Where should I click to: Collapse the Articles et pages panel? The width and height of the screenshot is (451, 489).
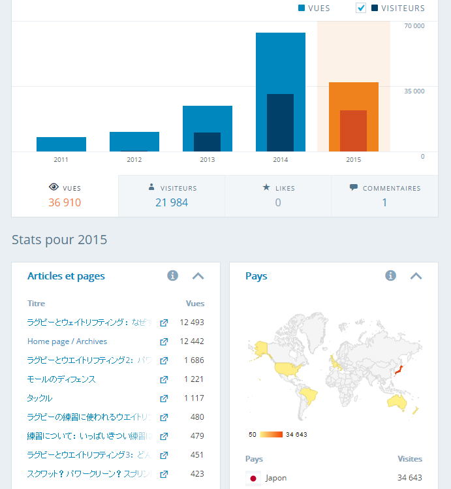[x=198, y=276]
